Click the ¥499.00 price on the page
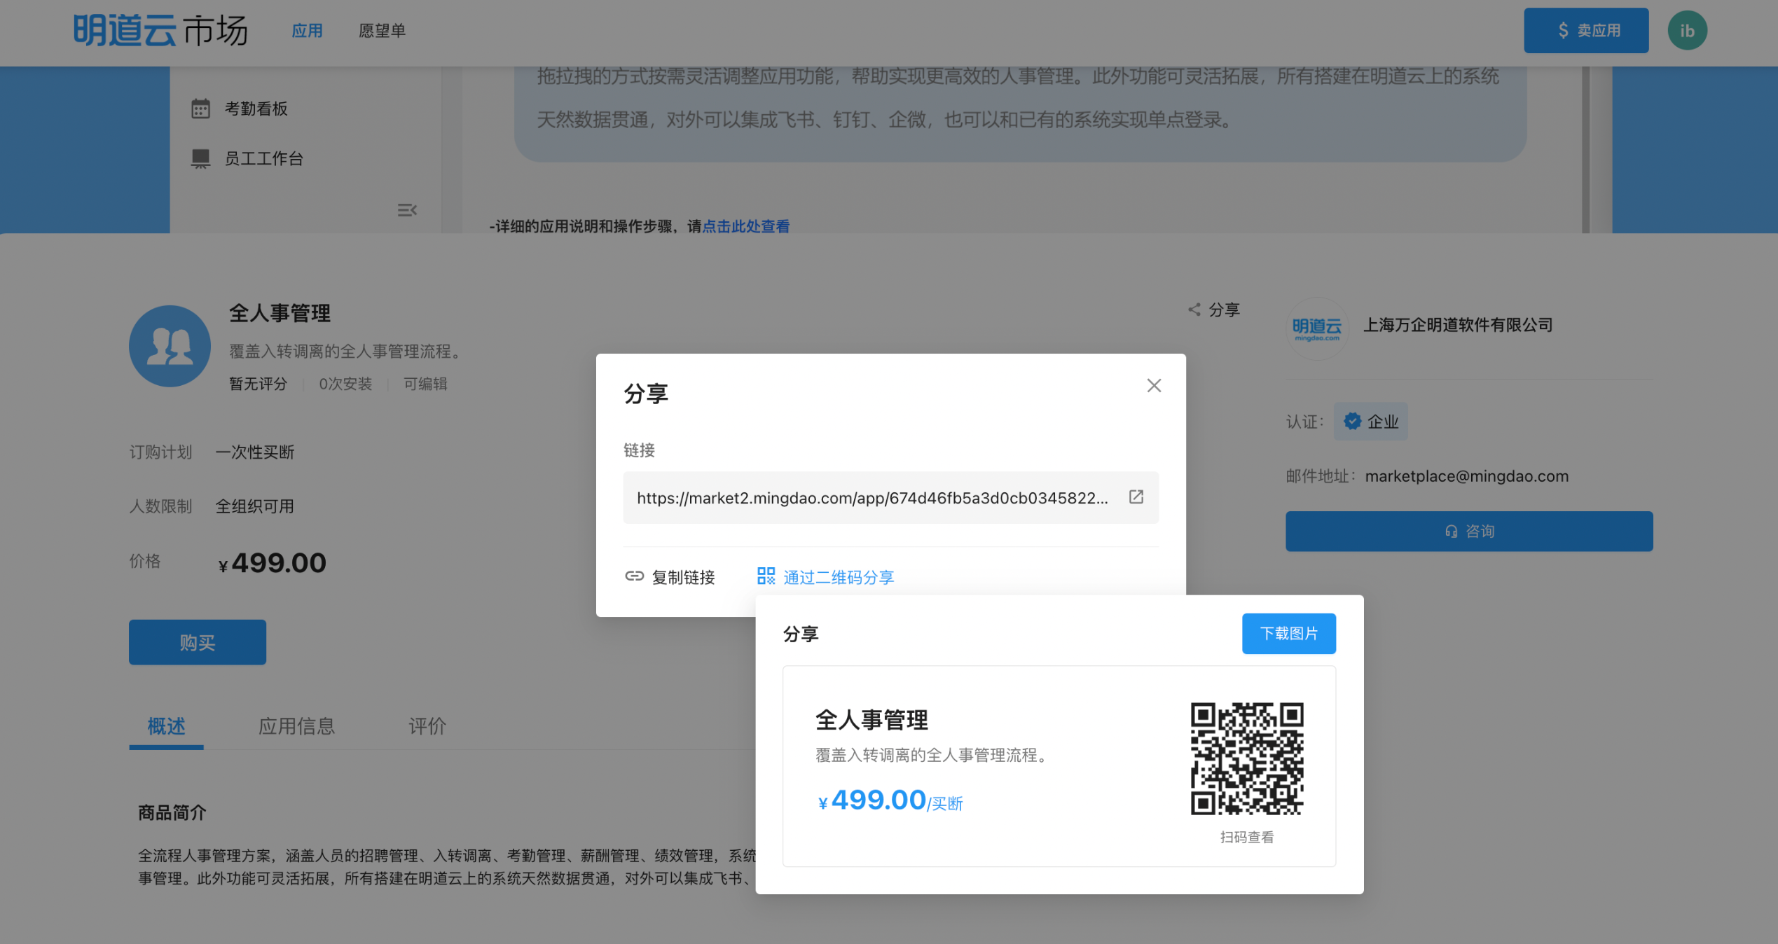Screen dimensions: 1778x944 [272, 563]
